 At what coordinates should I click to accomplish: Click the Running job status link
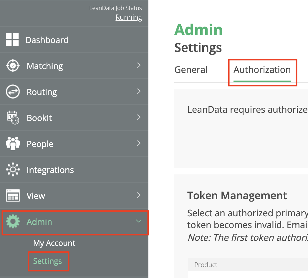pyautogui.click(x=129, y=17)
